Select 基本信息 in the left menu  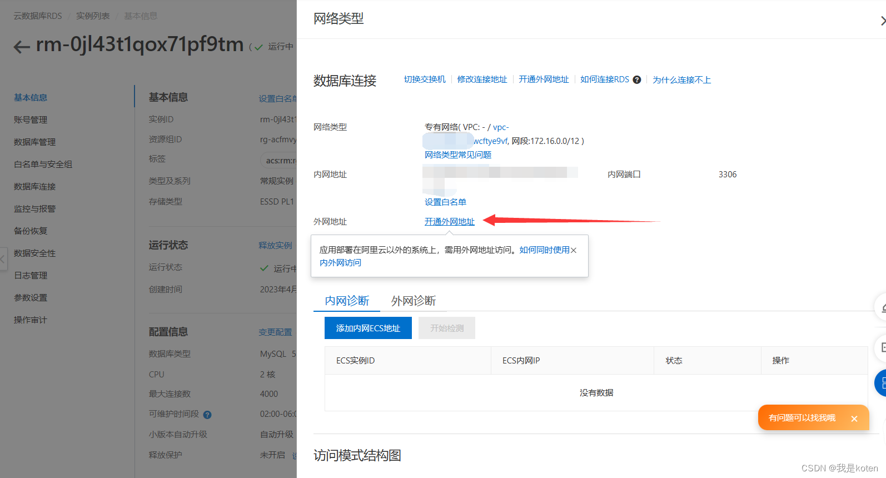[x=31, y=97]
